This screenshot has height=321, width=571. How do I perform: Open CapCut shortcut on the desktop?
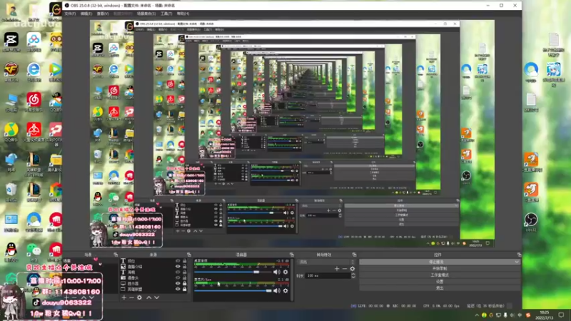coord(11,42)
